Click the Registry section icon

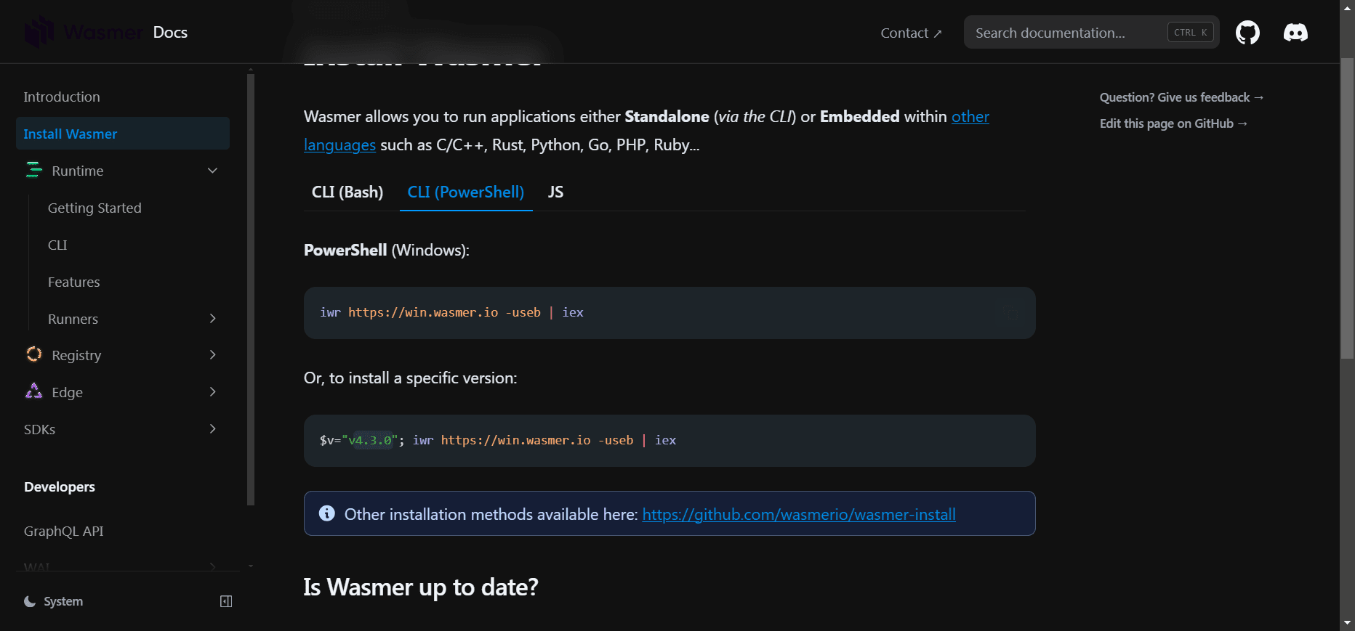coord(33,354)
